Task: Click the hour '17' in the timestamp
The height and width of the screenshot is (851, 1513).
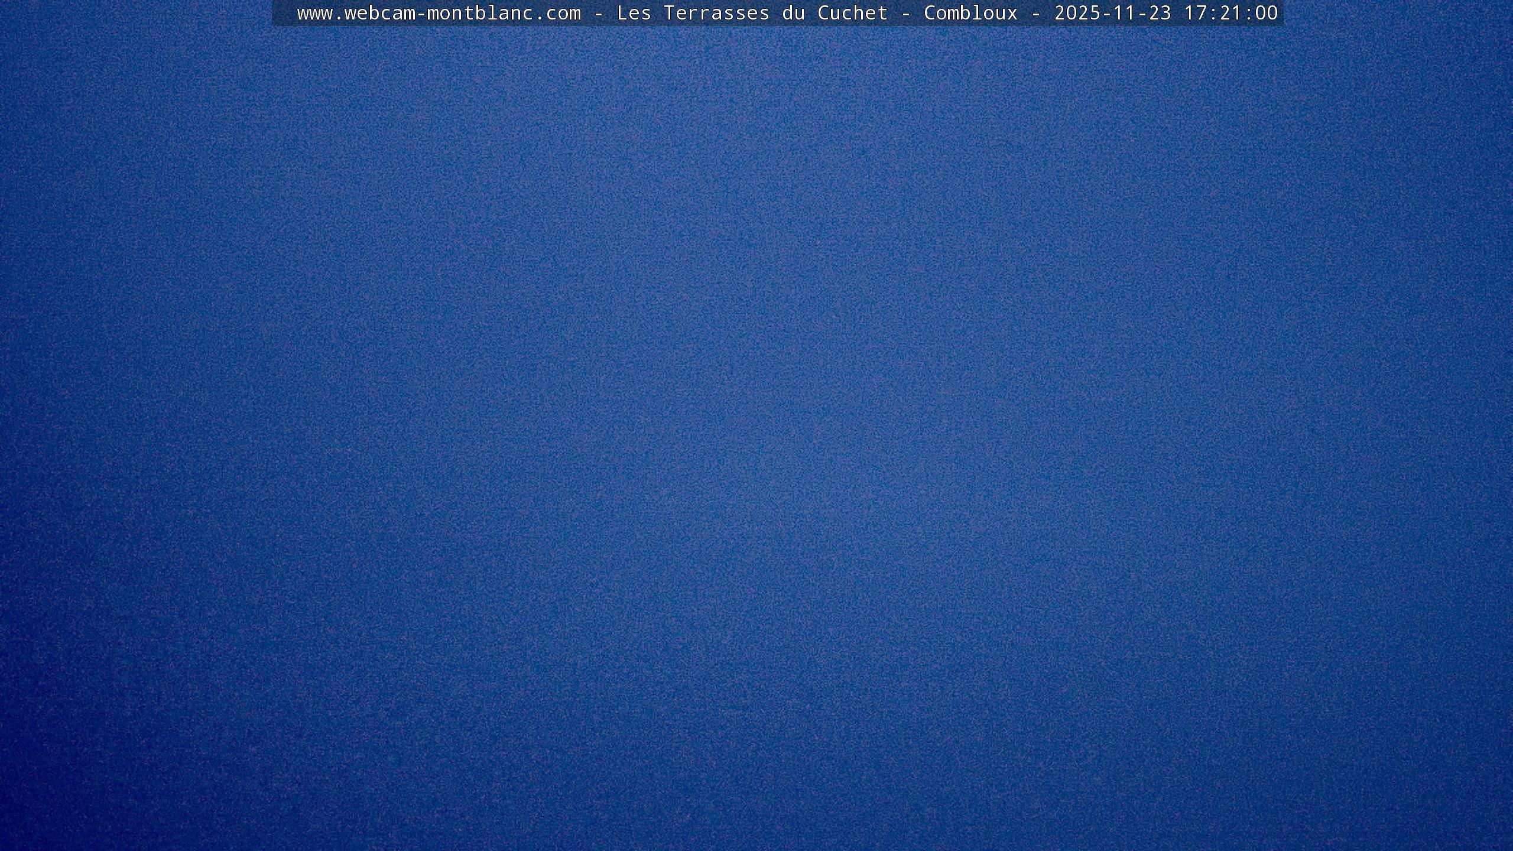Action: [x=1195, y=13]
